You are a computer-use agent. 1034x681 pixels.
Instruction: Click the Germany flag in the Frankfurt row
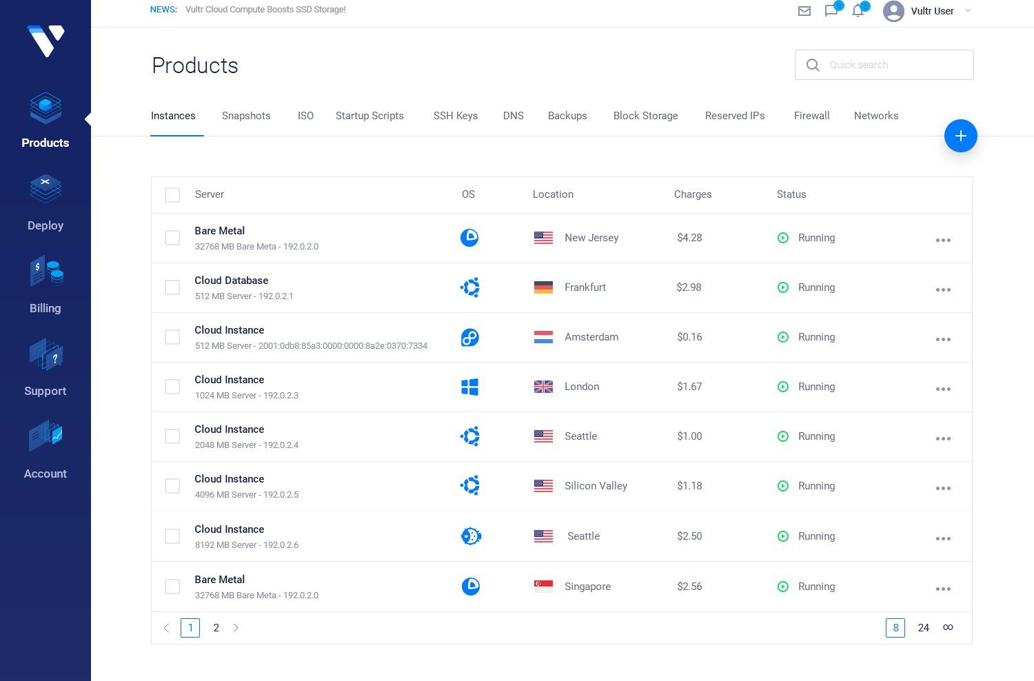click(x=543, y=287)
